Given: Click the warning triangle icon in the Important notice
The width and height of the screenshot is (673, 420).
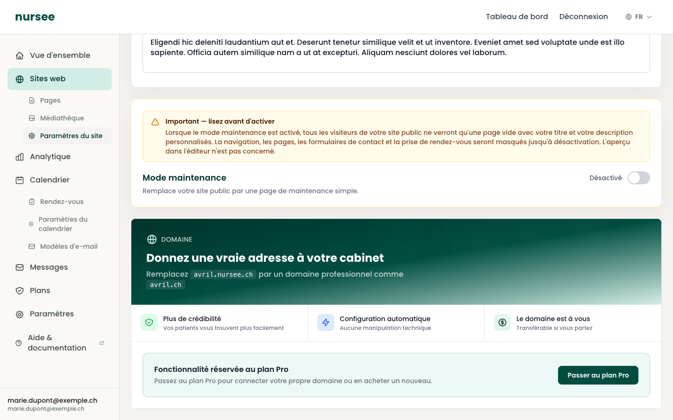Looking at the screenshot, I should (x=155, y=122).
